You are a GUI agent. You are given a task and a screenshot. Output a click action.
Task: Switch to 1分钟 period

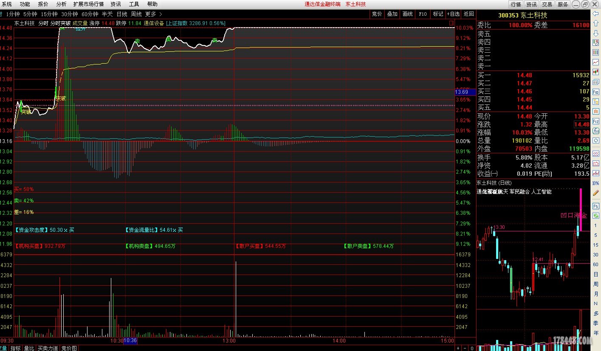point(13,14)
